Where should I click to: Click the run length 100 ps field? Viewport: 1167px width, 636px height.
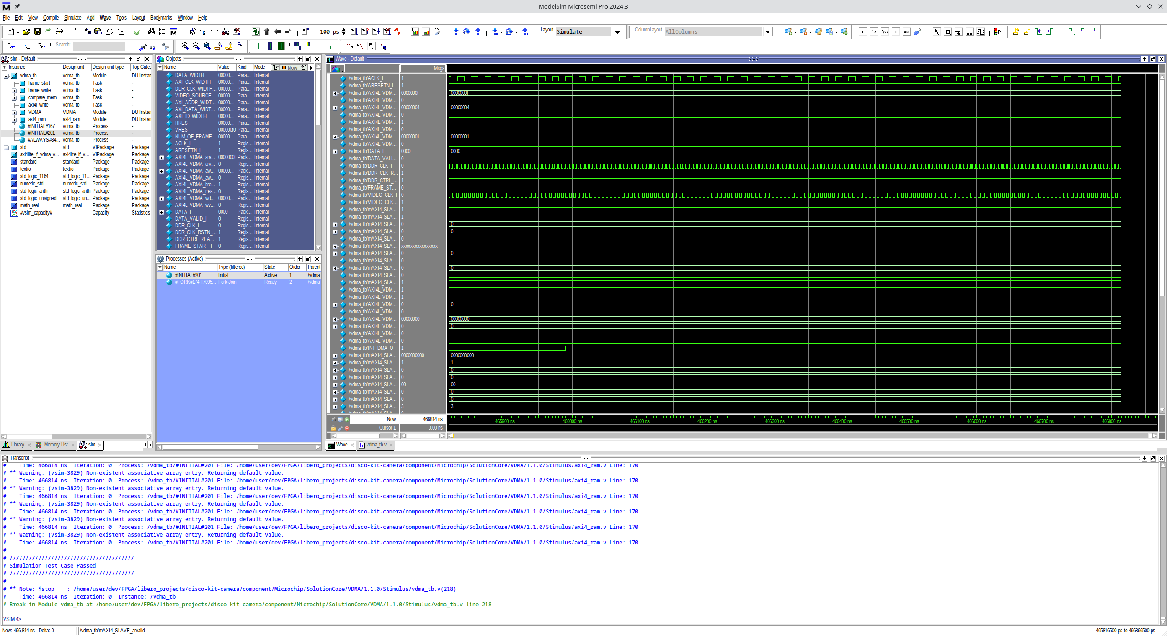click(327, 31)
